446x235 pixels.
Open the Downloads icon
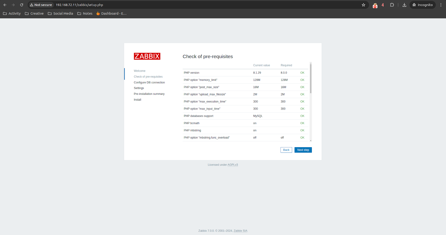(404, 5)
